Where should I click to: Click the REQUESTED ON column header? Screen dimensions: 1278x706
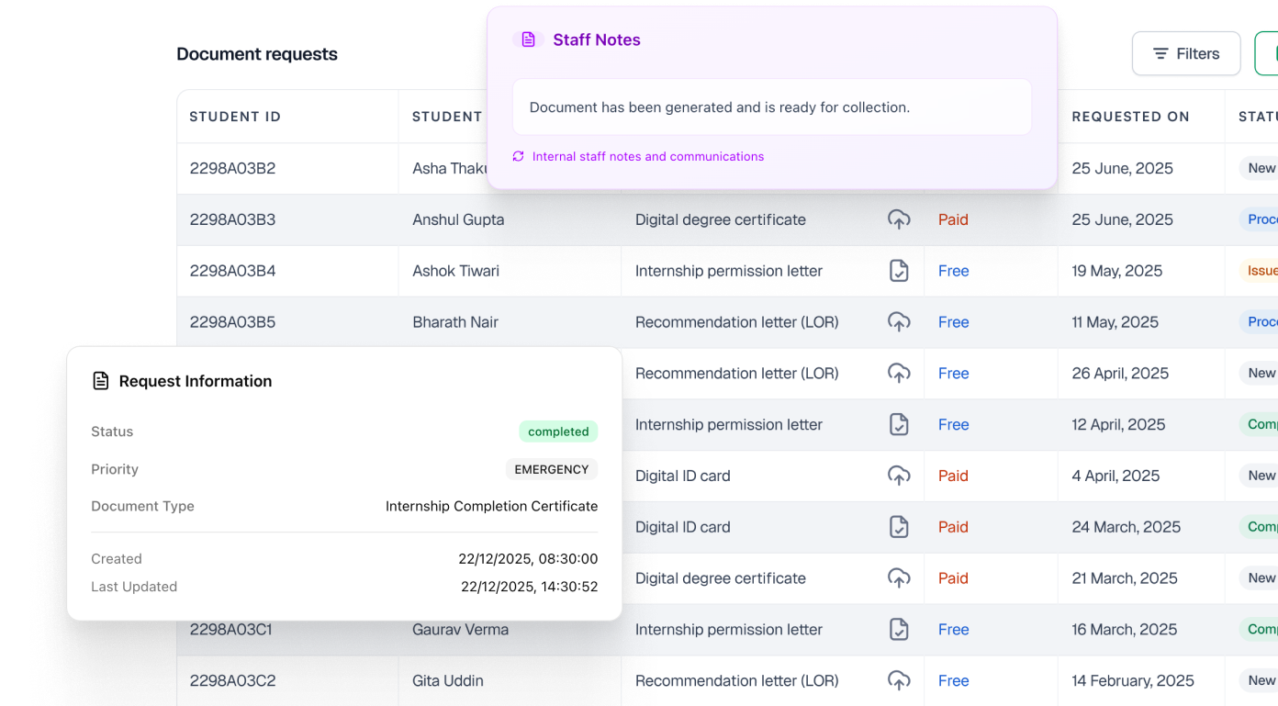point(1131,117)
